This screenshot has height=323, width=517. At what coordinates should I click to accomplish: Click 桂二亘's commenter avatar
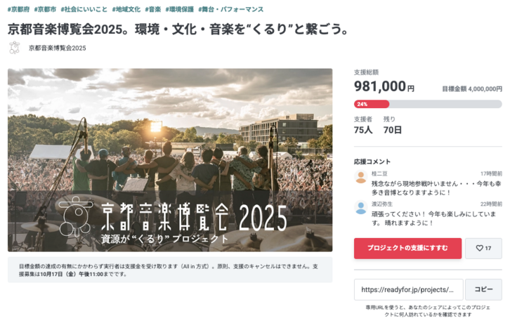point(360,176)
